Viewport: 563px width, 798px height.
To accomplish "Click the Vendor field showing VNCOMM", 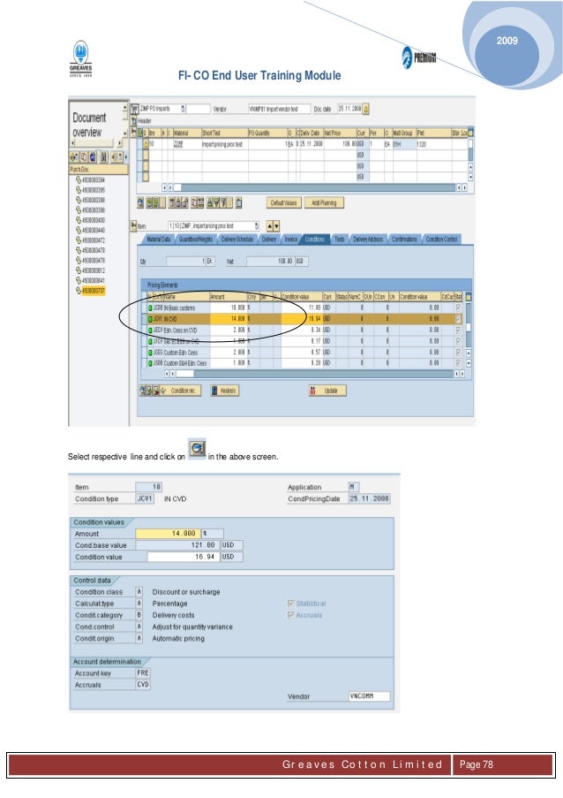I will pyautogui.click(x=370, y=696).
